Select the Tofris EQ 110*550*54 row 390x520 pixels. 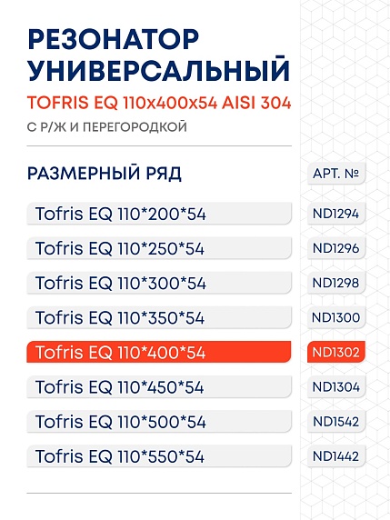(159, 456)
